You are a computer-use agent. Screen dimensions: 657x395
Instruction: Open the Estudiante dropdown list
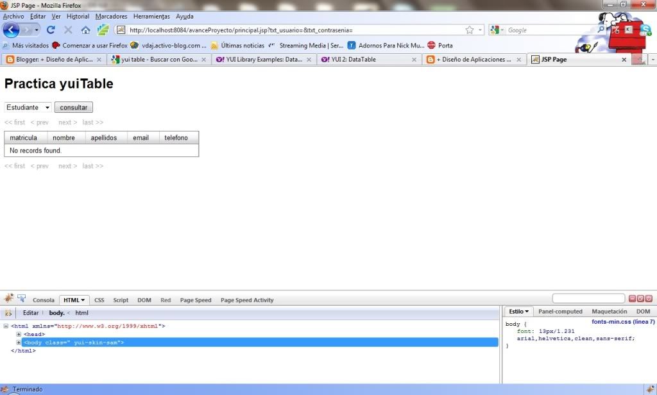[28, 108]
